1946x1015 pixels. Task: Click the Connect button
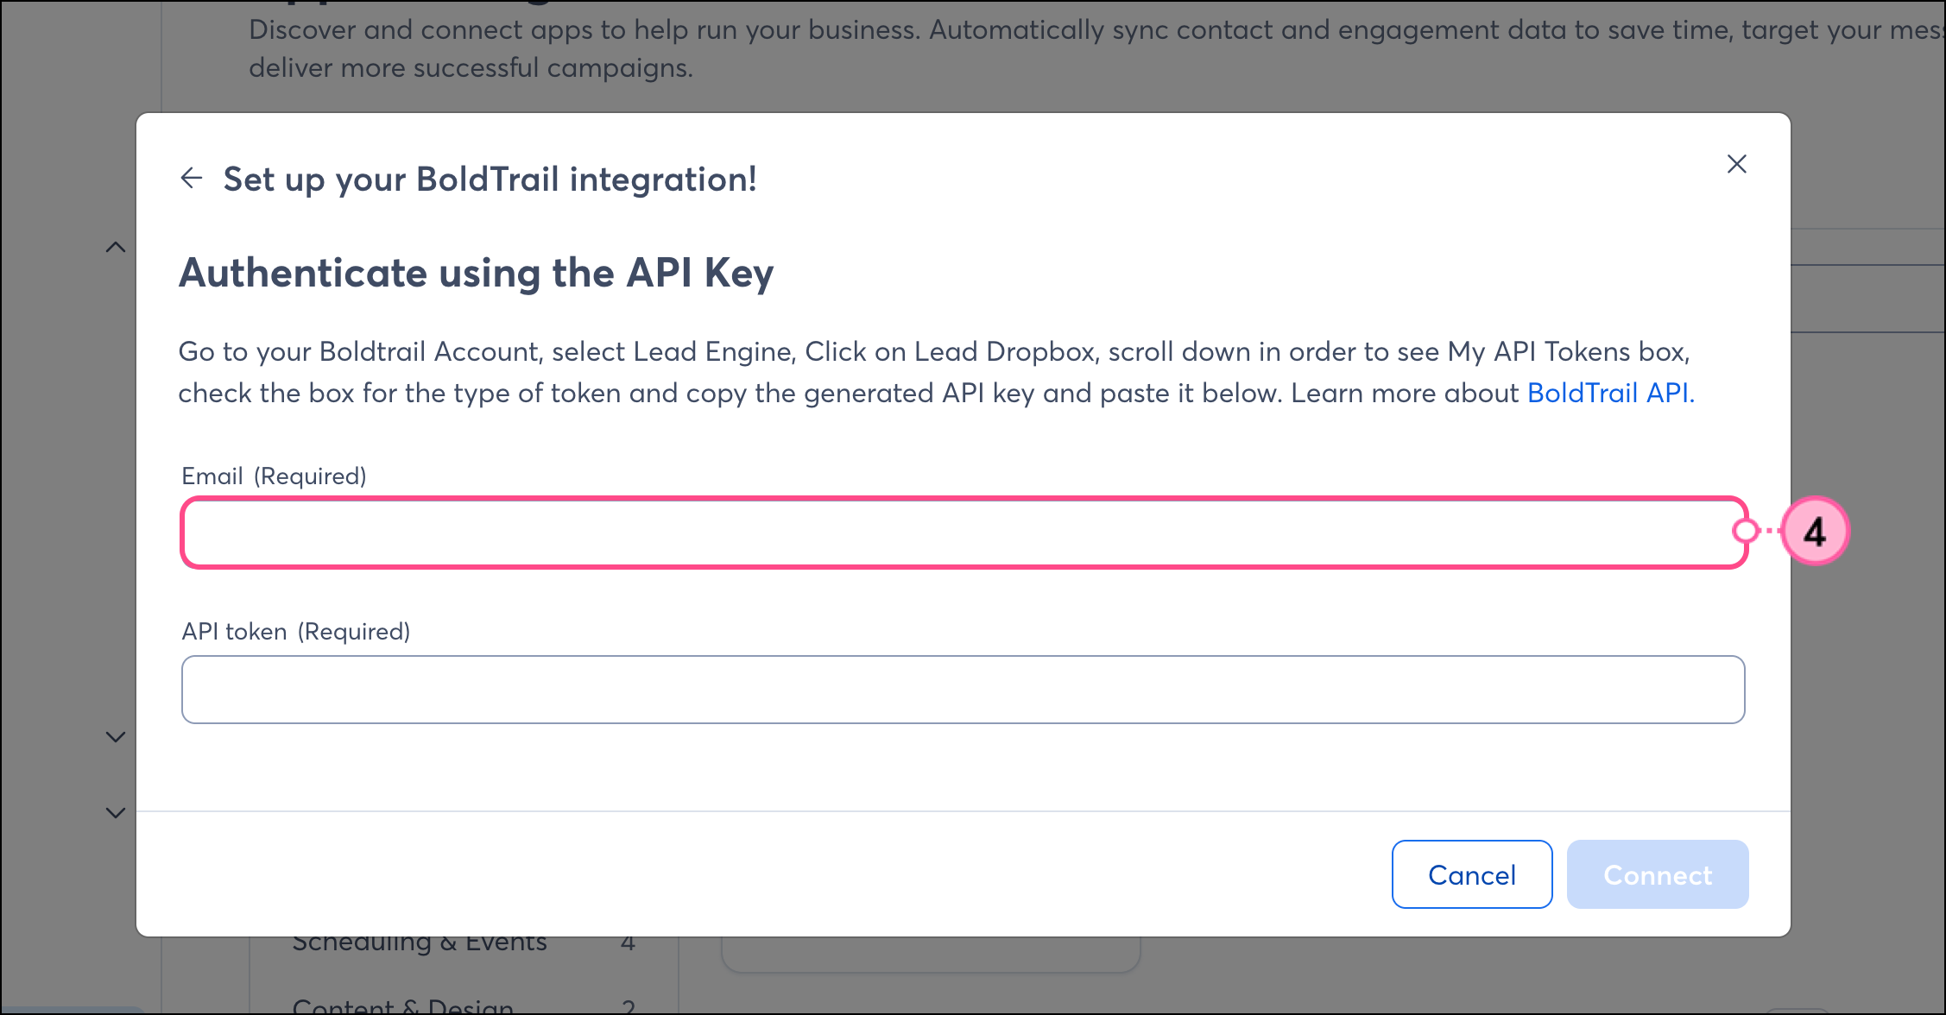coord(1657,874)
